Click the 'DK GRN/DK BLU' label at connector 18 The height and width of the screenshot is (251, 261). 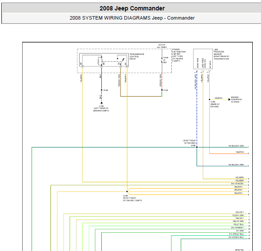pos(236,237)
